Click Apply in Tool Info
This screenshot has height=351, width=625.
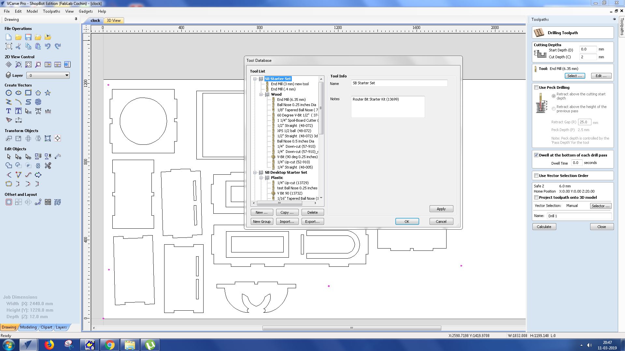click(x=441, y=209)
